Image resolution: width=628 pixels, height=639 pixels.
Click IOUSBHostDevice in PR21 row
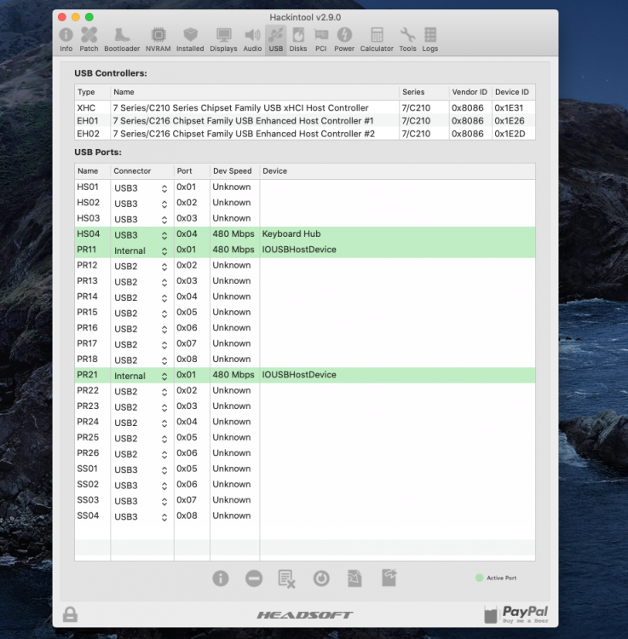point(299,375)
